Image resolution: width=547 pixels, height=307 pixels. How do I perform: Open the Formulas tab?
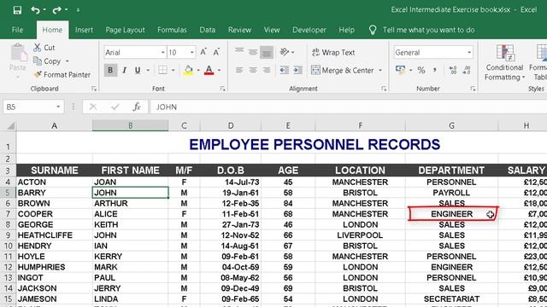pos(172,30)
